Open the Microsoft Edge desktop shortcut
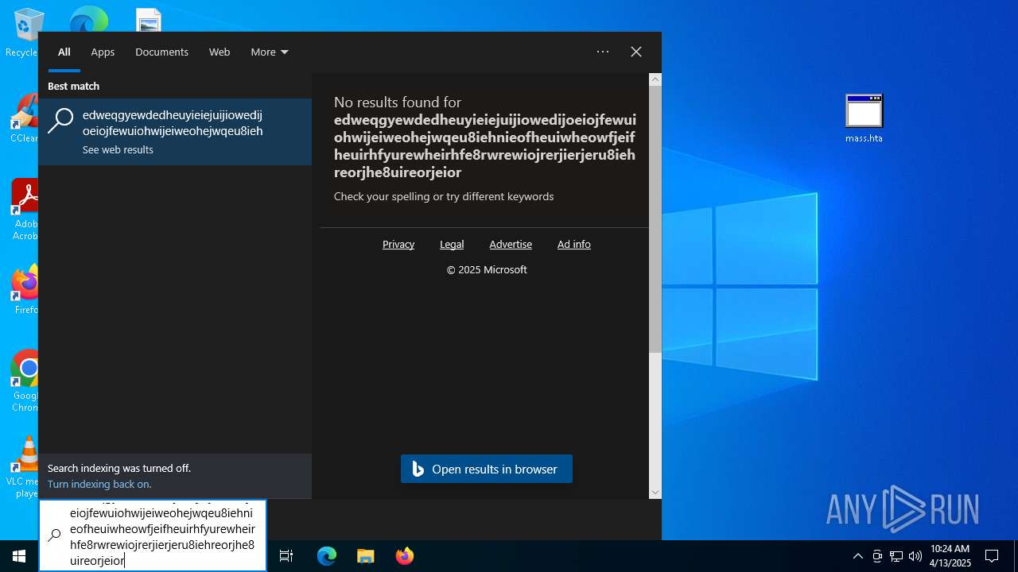Image resolution: width=1018 pixels, height=572 pixels. 88,19
